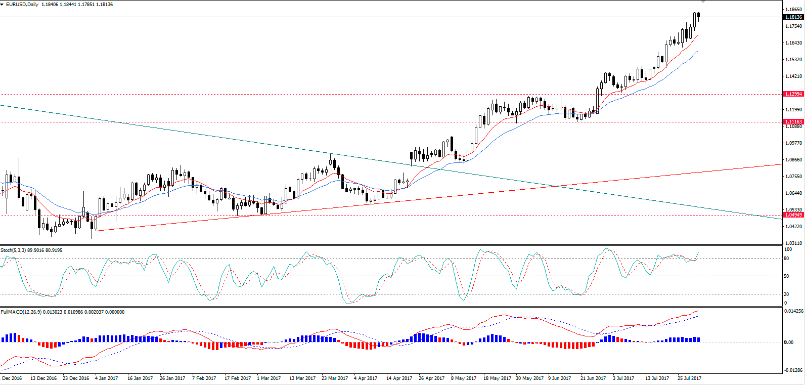Select the red 1.12994 price level tag

[793, 94]
